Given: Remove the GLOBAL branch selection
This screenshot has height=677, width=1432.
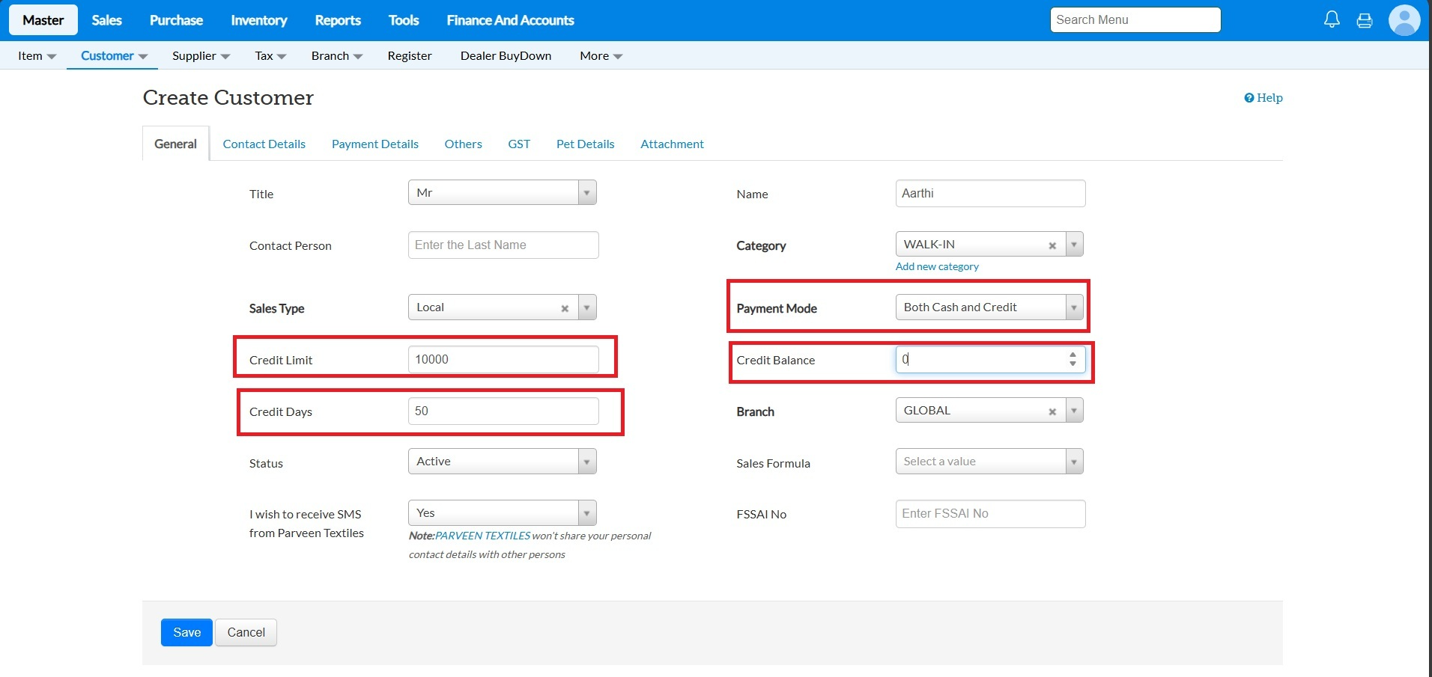Looking at the screenshot, I should (x=1052, y=411).
